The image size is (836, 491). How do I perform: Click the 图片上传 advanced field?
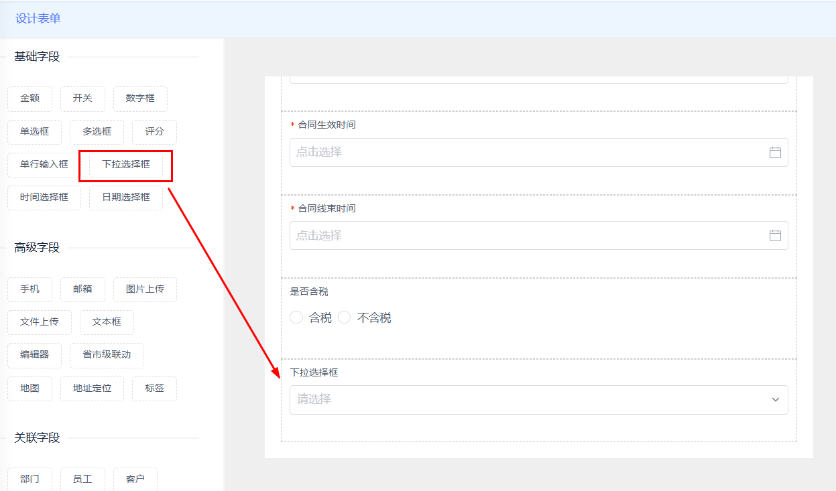145,289
